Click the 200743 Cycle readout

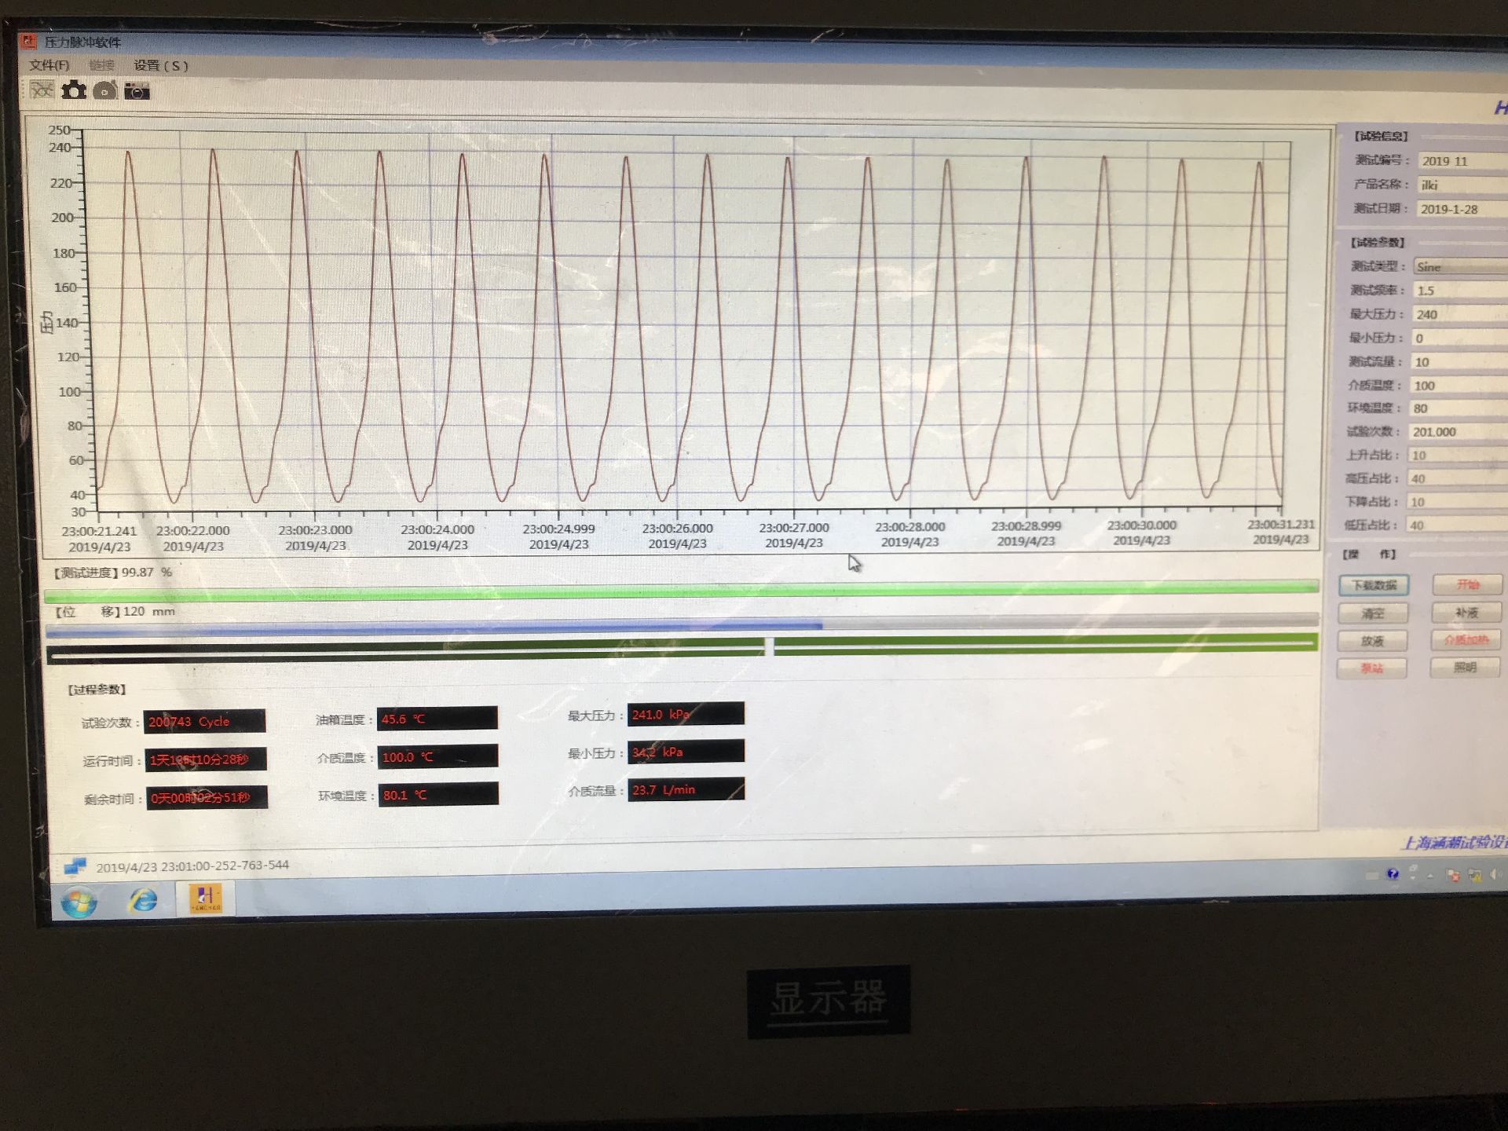[204, 721]
